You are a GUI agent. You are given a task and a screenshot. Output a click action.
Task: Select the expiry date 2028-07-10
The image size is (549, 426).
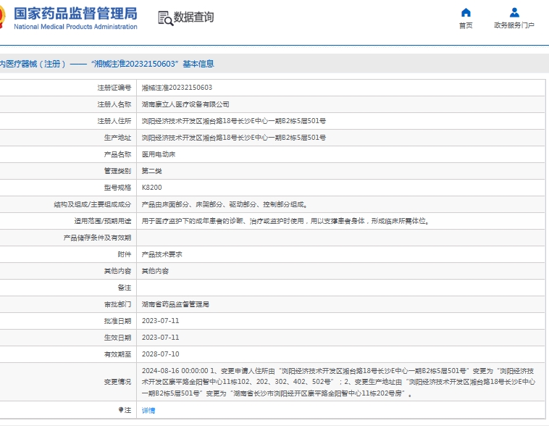click(160, 354)
